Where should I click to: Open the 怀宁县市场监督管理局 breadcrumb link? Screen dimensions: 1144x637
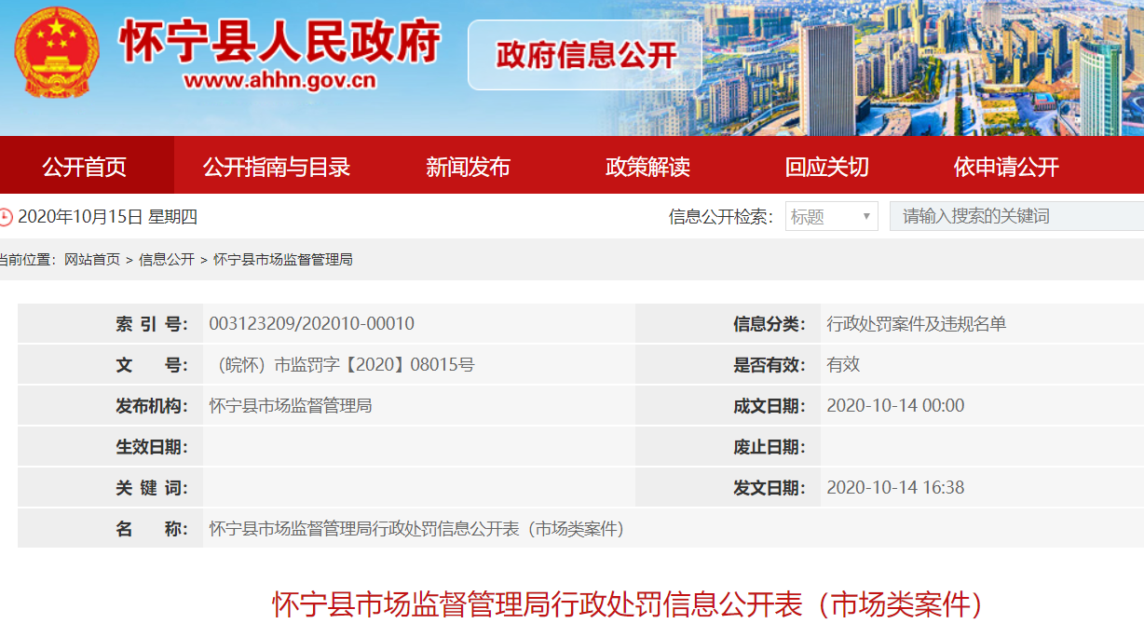[283, 260]
